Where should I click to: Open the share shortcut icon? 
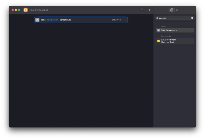click(x=142, y=10)
